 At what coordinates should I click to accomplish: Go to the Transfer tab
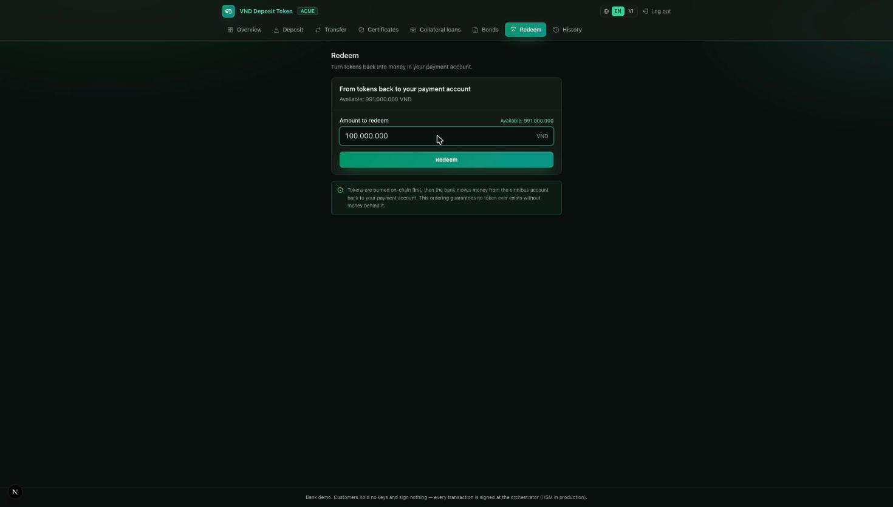(330, 30)
